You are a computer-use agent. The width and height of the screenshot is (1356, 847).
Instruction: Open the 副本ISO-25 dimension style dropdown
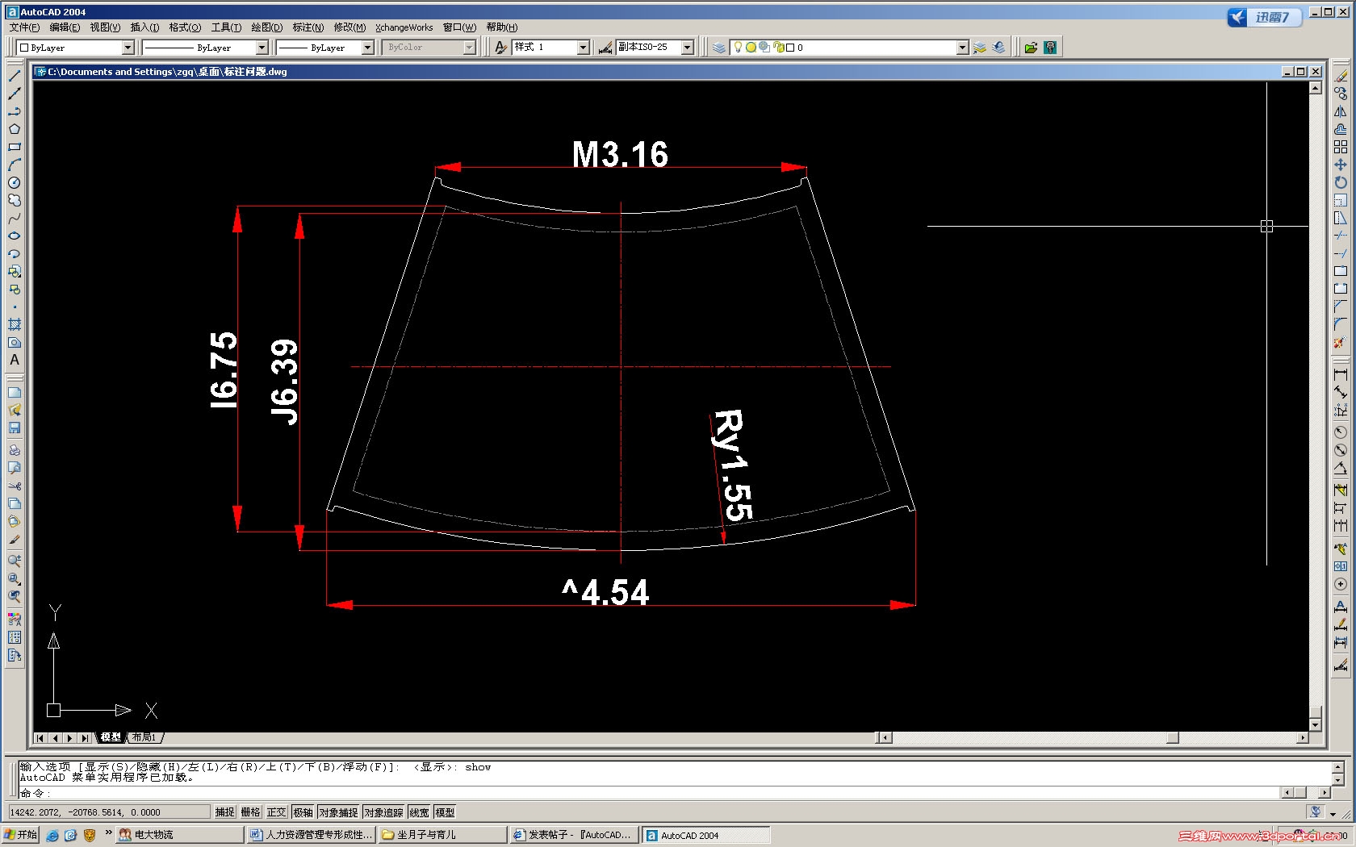(688, 48)
